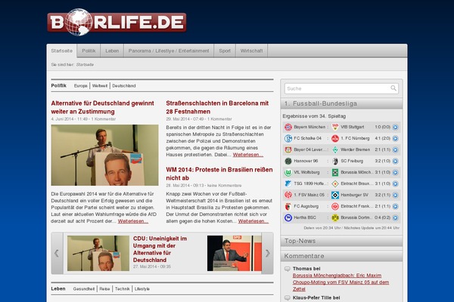The image size is (454, 302).
Task: Select Gesundheit under Leben section
Action: 84,289
